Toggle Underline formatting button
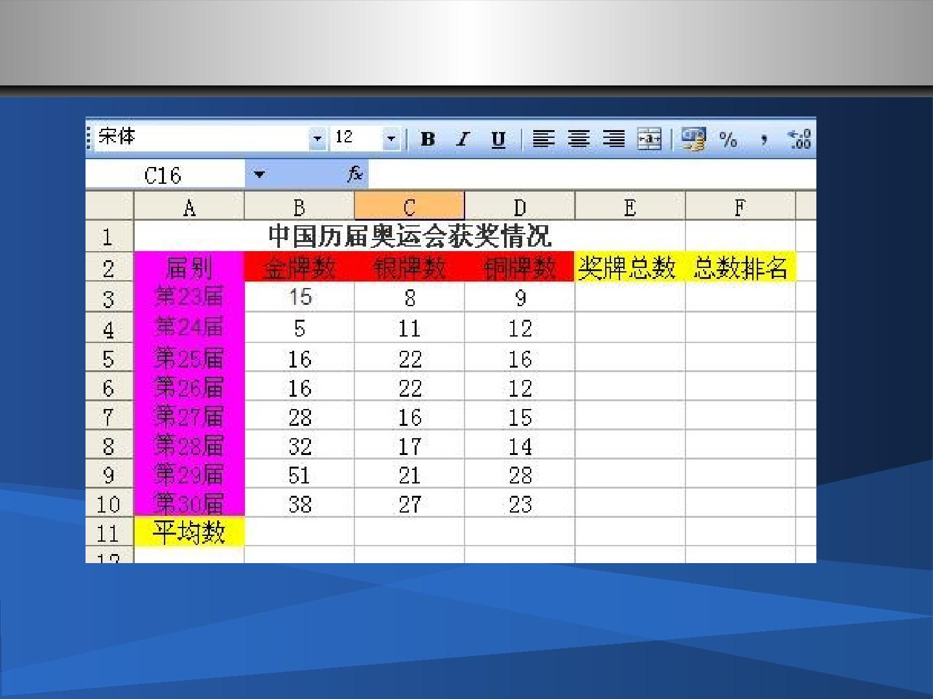This screenshot has height=699, width=933. pyautogui.click(x=498, y=139)
